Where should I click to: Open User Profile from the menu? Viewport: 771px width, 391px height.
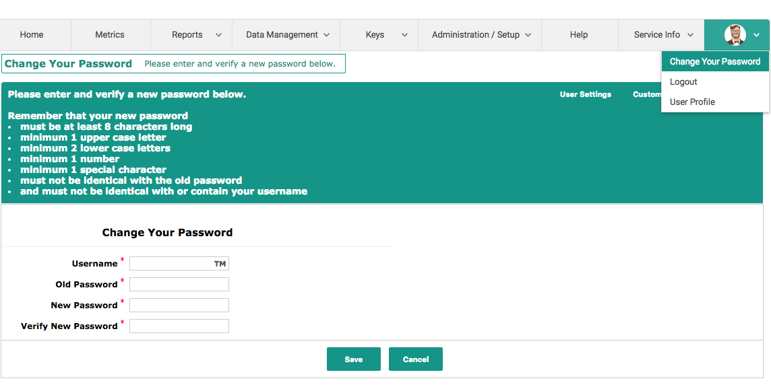pyautogui.click(x=692, y=102)
